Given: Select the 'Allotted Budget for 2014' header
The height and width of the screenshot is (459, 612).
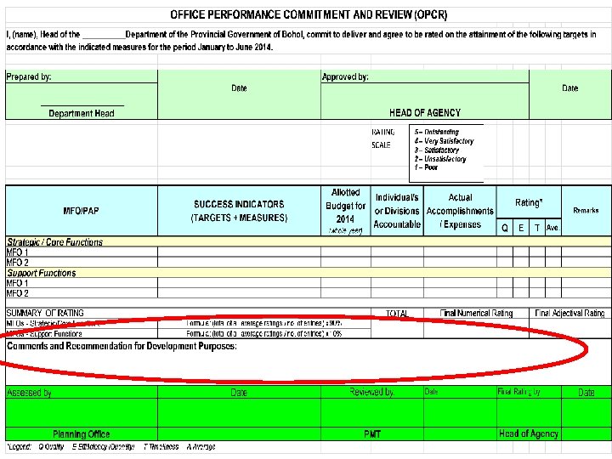Looking at the screenshot, I should [x=345, y=211].
